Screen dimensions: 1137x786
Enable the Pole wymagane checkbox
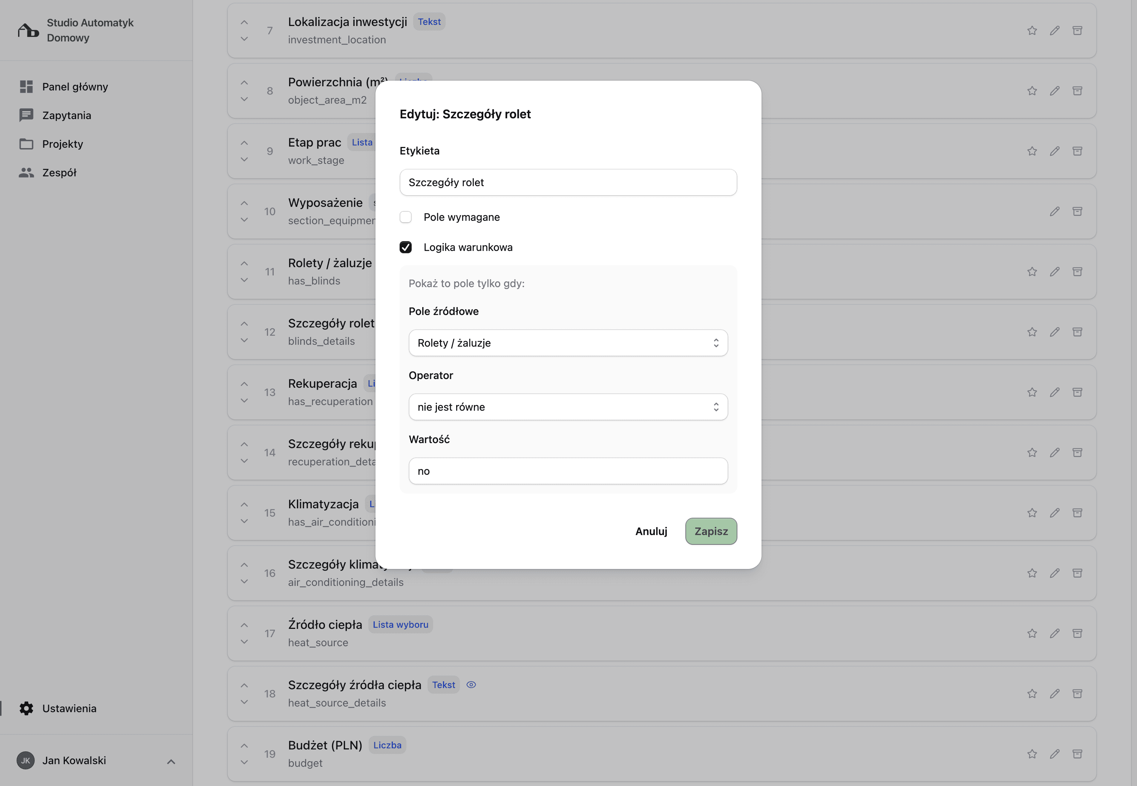[x=405, y=217]
